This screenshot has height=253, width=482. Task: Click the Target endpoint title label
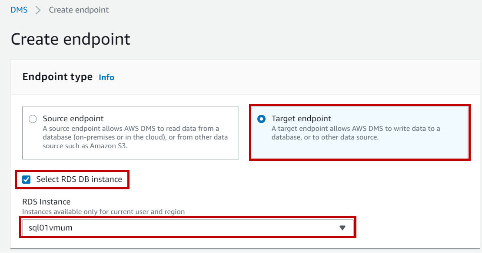[x=301, y=119]
